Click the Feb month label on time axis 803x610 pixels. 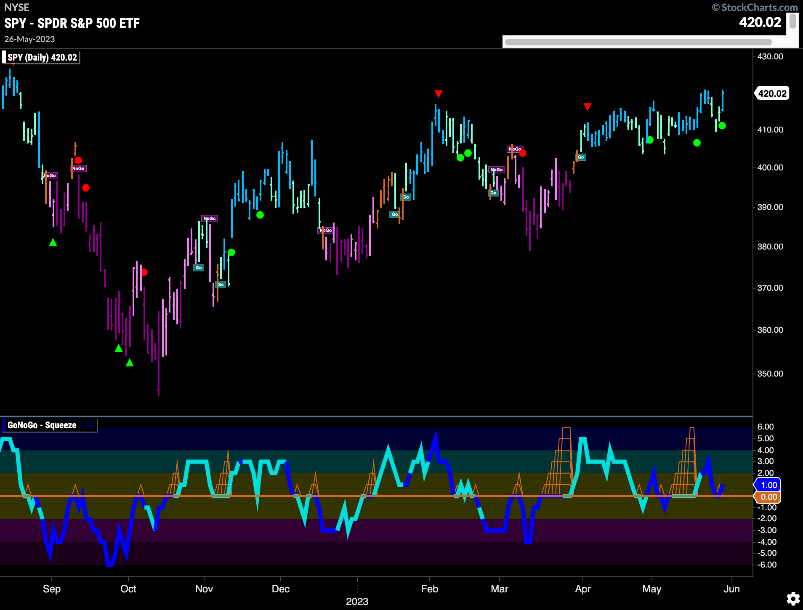pyautogui.click(x=430, y=589)
